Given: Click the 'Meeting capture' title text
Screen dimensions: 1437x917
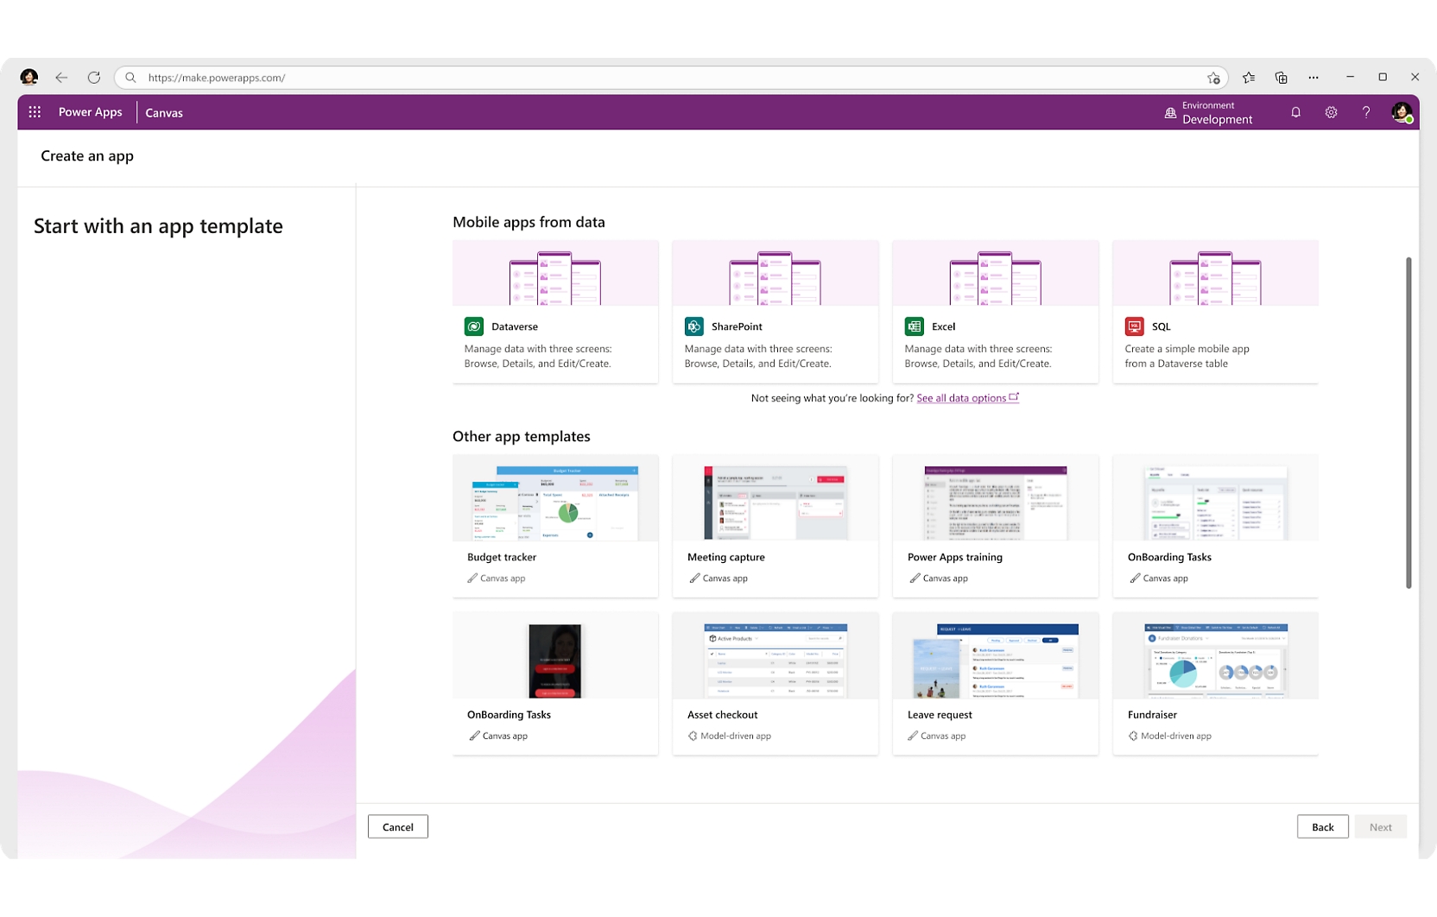Looking at the screenshot, I should (726, 558).
